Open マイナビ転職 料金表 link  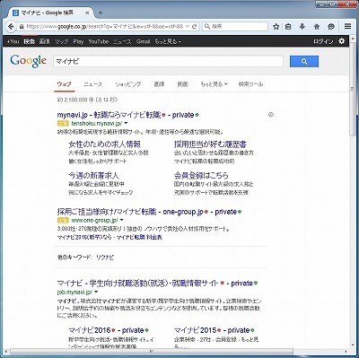coord(139,237)
